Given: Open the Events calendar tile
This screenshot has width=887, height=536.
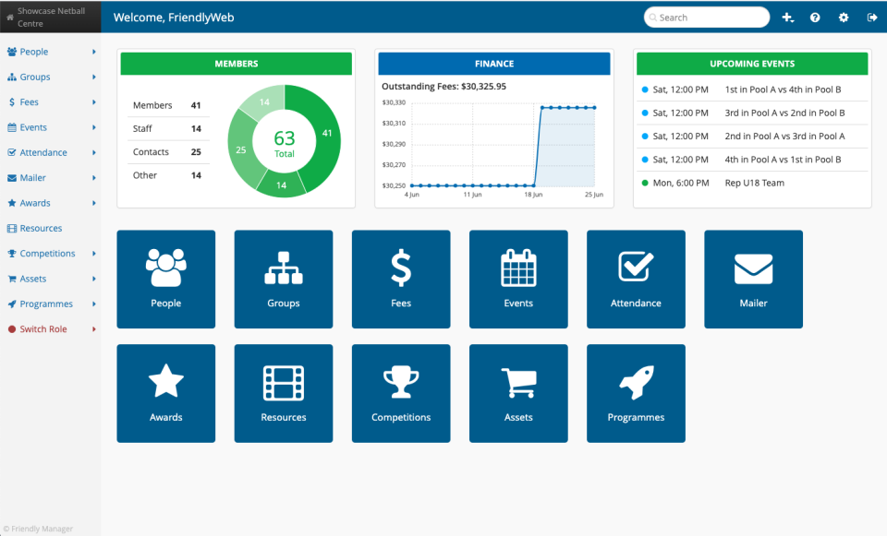Looking at the screenshot, I should click(517, 280).
